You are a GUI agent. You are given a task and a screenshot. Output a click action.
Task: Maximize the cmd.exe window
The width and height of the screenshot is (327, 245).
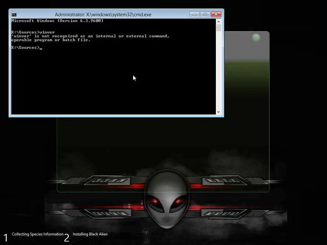205,14
